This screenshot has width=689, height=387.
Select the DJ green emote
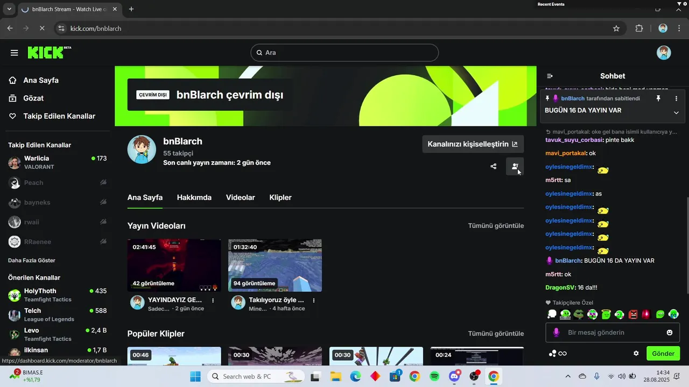[565, 314]
